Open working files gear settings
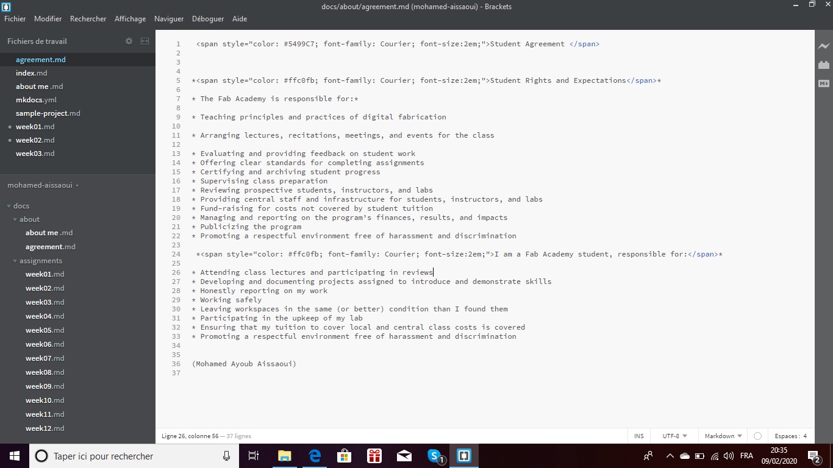The image size is (833, 468). point(129,41)
